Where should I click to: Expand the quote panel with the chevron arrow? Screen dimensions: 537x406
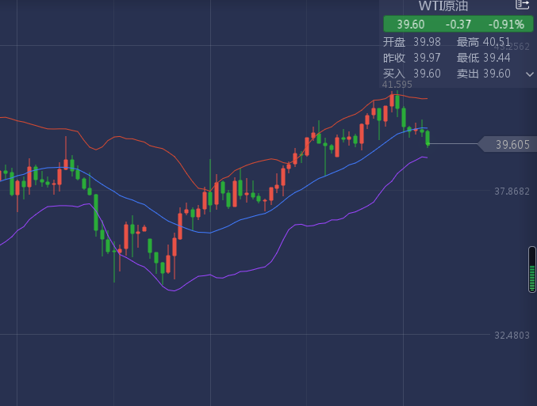pos(530,74)
